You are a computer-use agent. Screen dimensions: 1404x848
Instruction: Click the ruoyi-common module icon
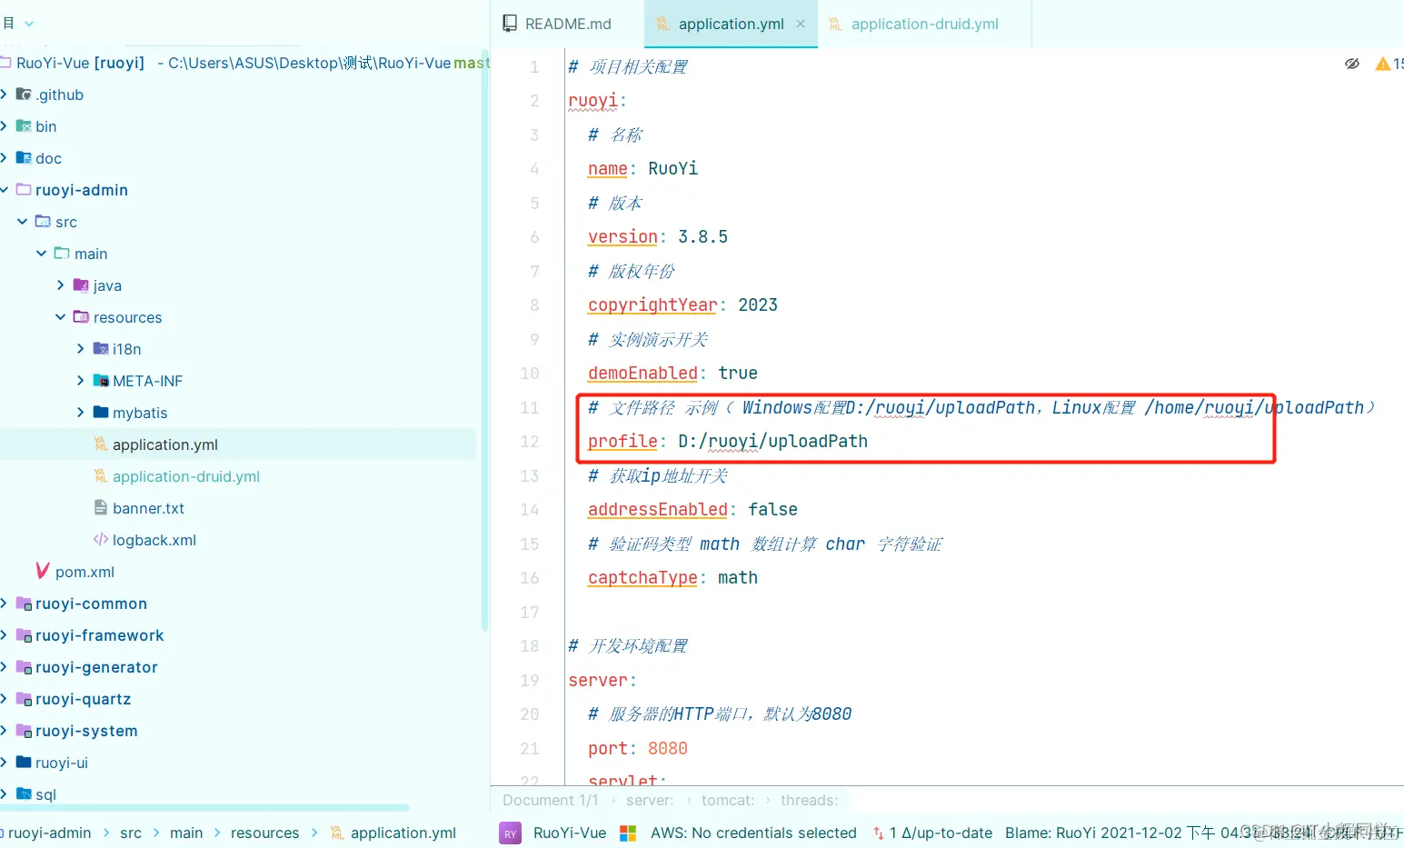24,604
